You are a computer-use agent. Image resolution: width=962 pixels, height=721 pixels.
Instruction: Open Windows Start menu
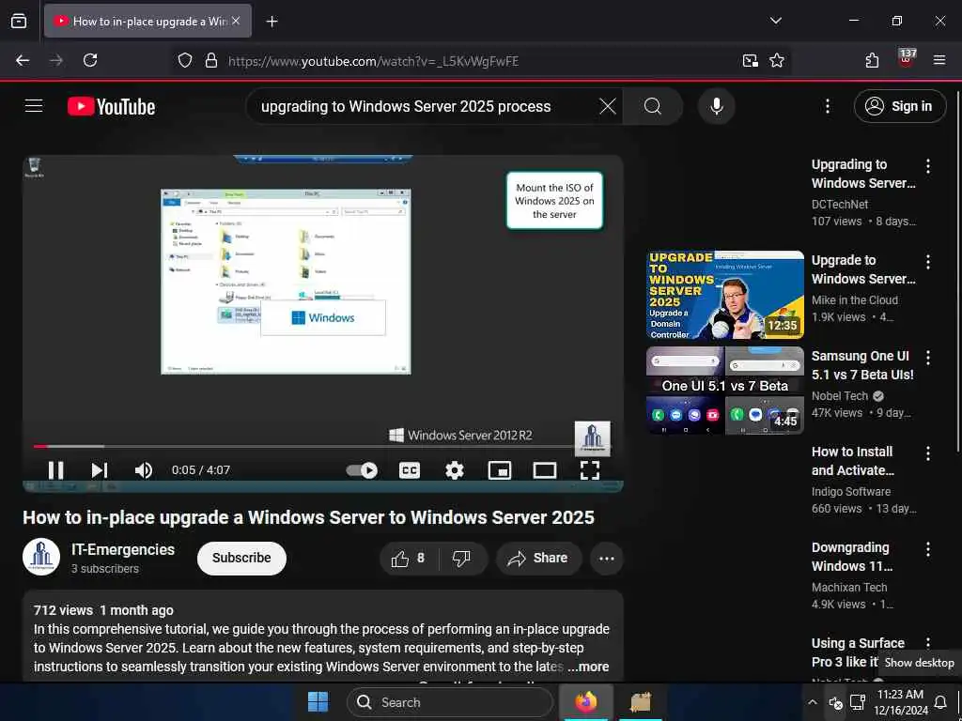(x=318, y=702)
